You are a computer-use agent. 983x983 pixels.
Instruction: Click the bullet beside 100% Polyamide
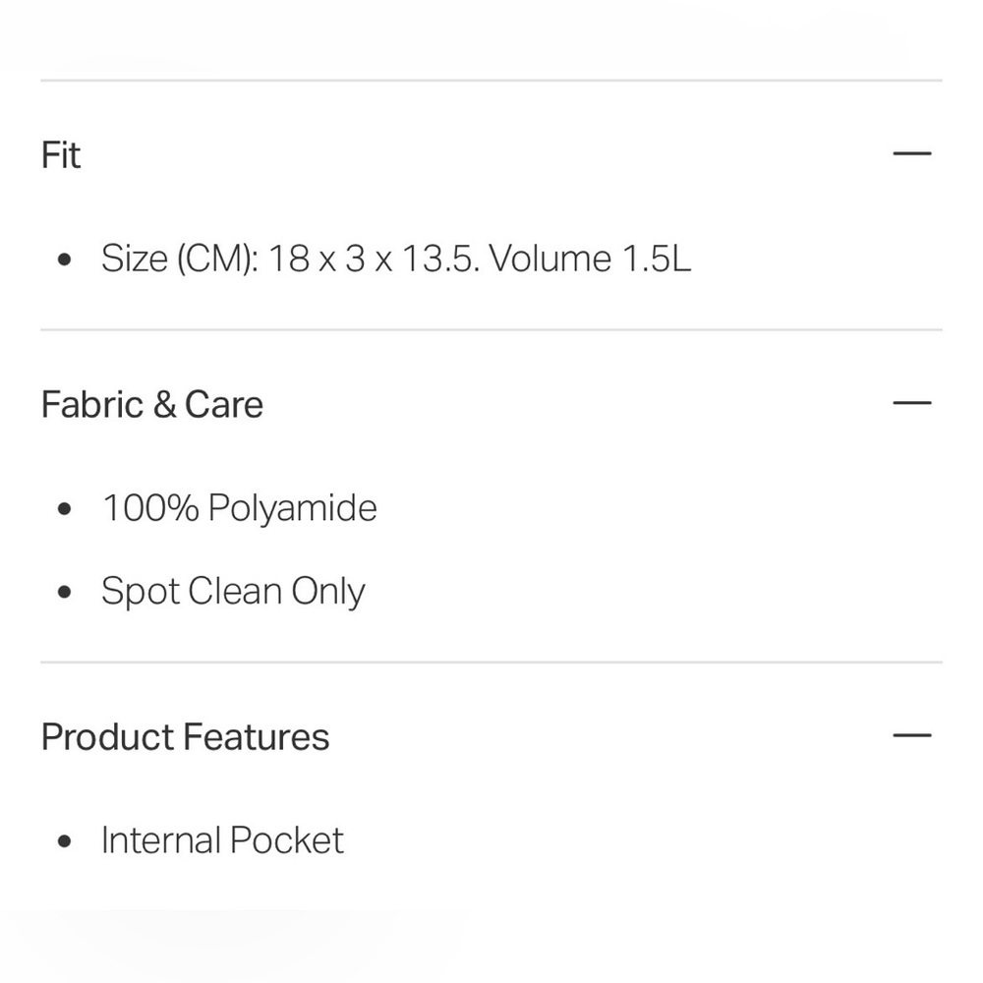click(65, 509)
